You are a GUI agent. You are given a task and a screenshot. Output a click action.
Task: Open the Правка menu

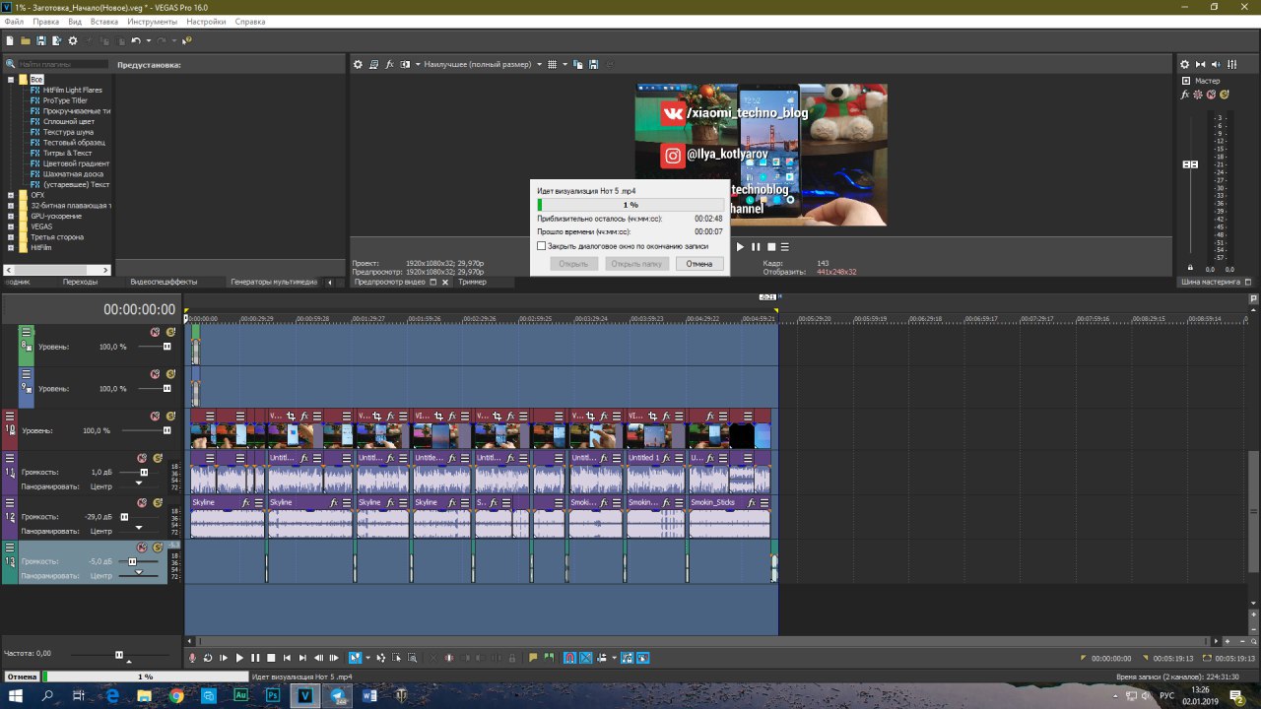tap(46, 22)
